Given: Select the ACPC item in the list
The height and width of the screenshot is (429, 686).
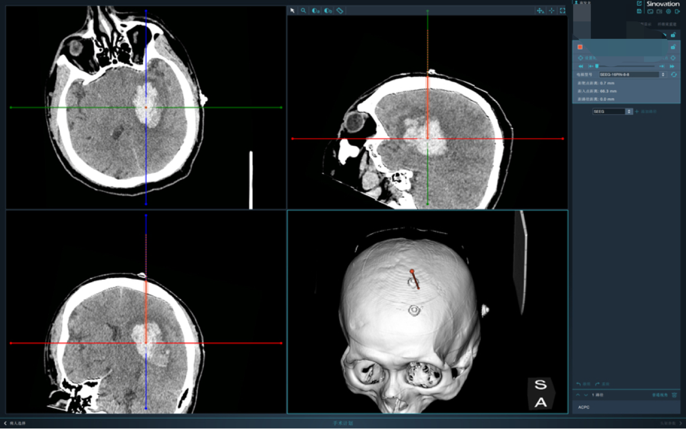Looking at the screenshot, I should coord(584,407).
